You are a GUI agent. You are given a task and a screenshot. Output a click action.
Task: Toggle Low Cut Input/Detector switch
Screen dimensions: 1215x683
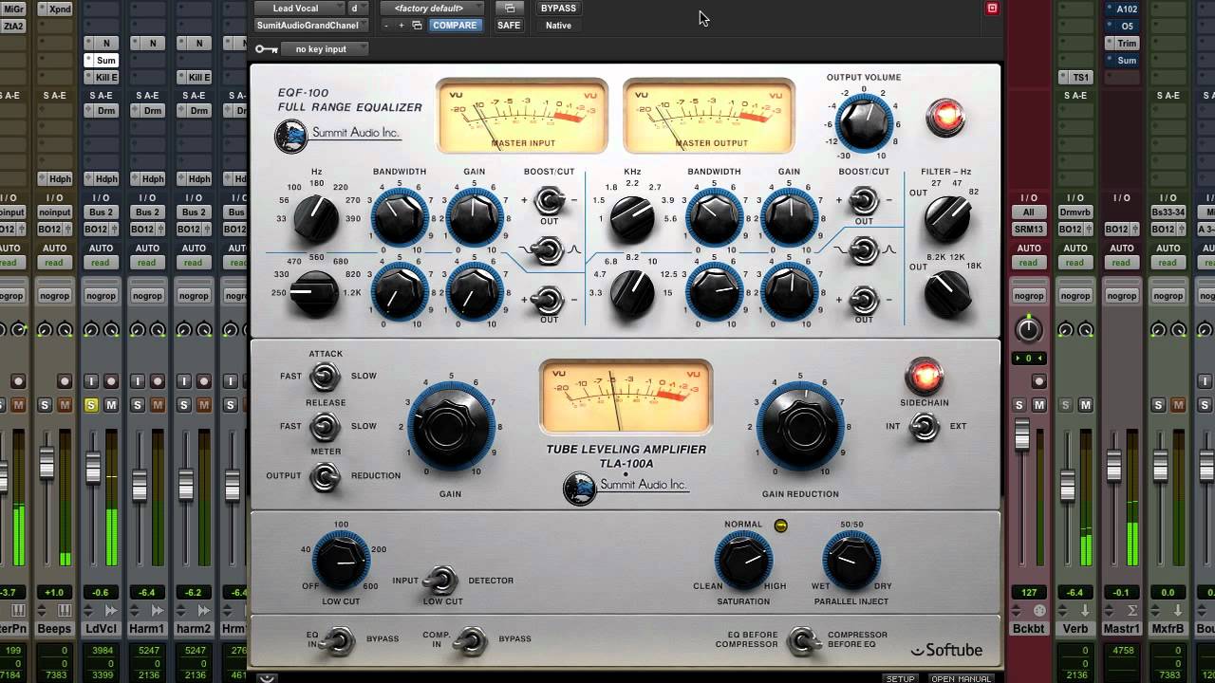(441, 580)
